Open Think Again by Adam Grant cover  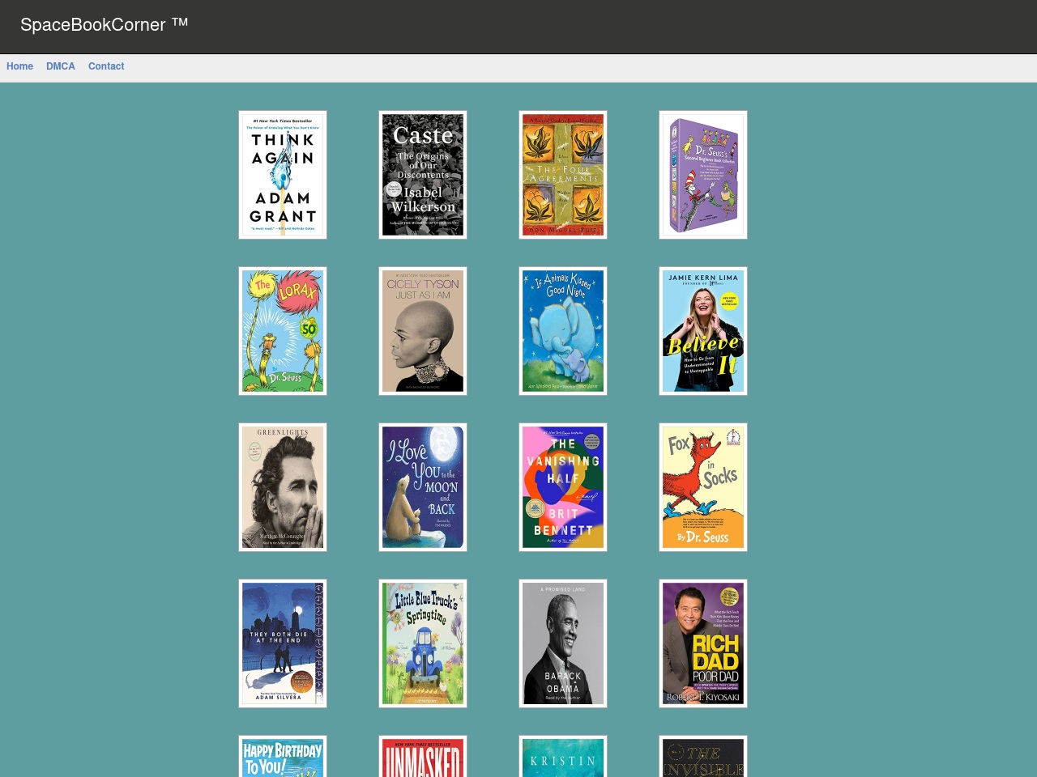click(283, 175)
